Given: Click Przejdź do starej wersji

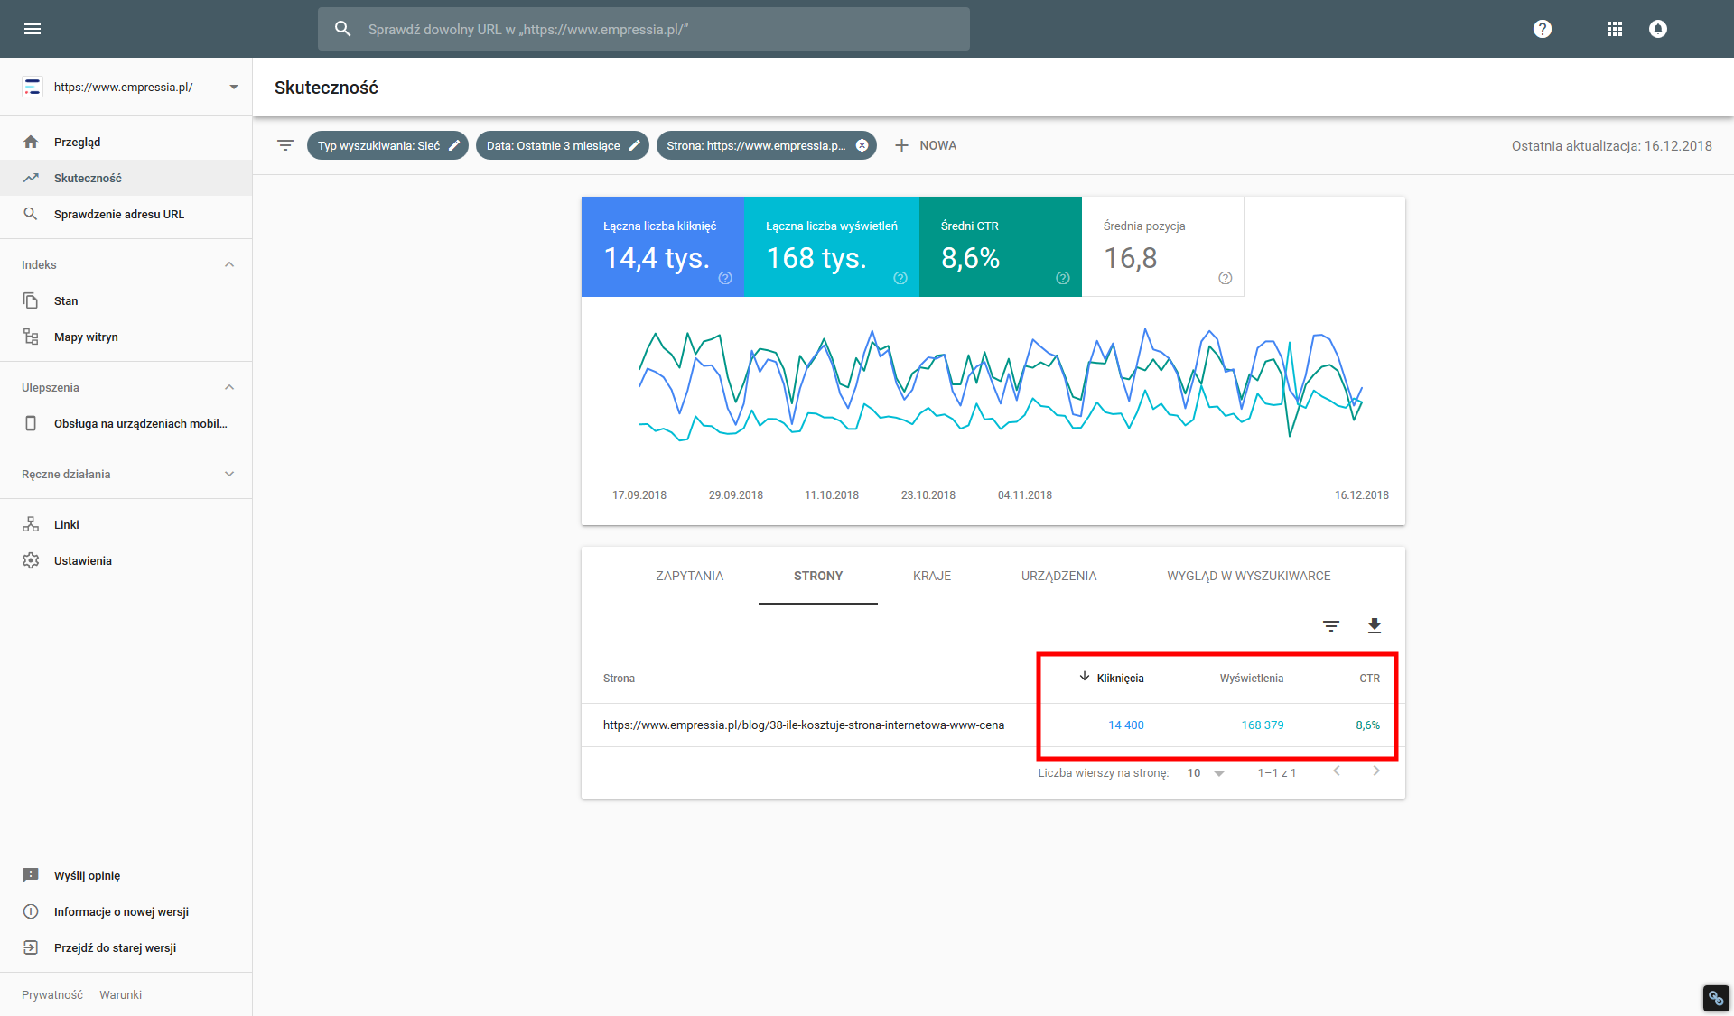Looking at the screenshot, I should click(x=126, y=947).
